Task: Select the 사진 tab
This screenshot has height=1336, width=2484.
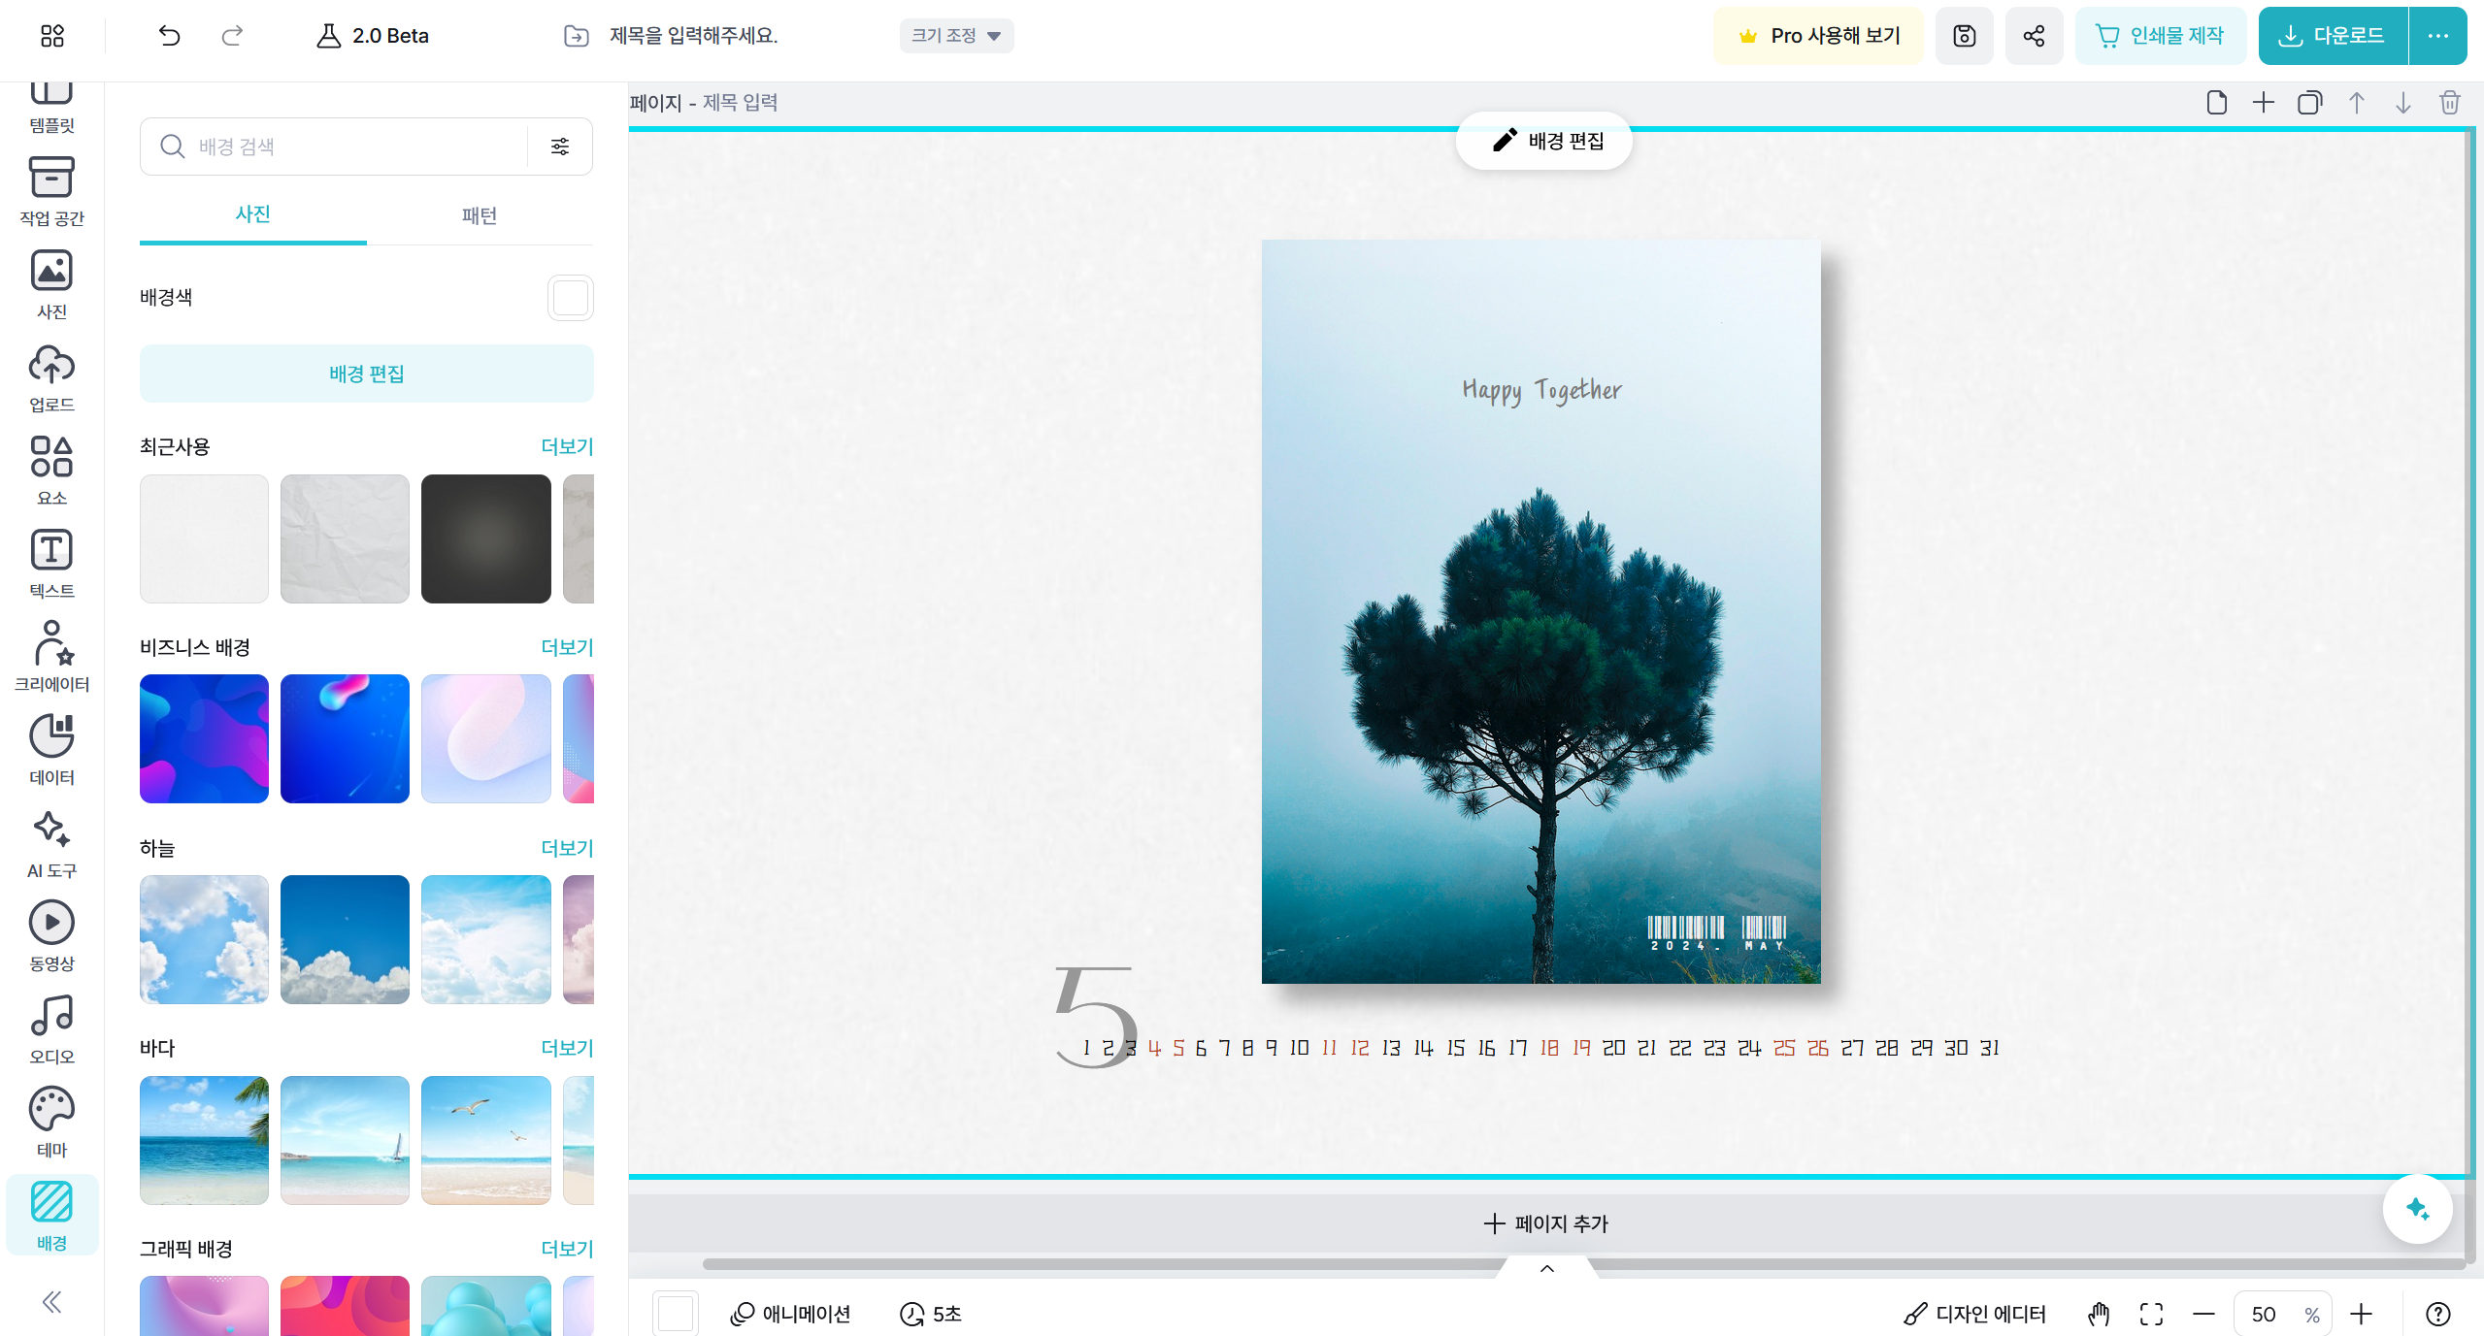Action: tap(252, 214)
